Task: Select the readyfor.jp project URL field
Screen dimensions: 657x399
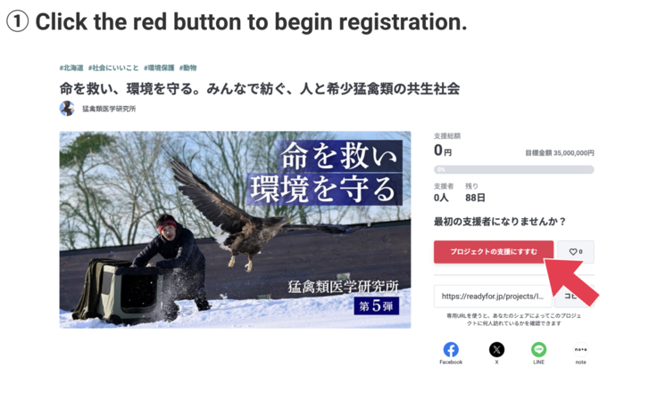Action: 493,296
